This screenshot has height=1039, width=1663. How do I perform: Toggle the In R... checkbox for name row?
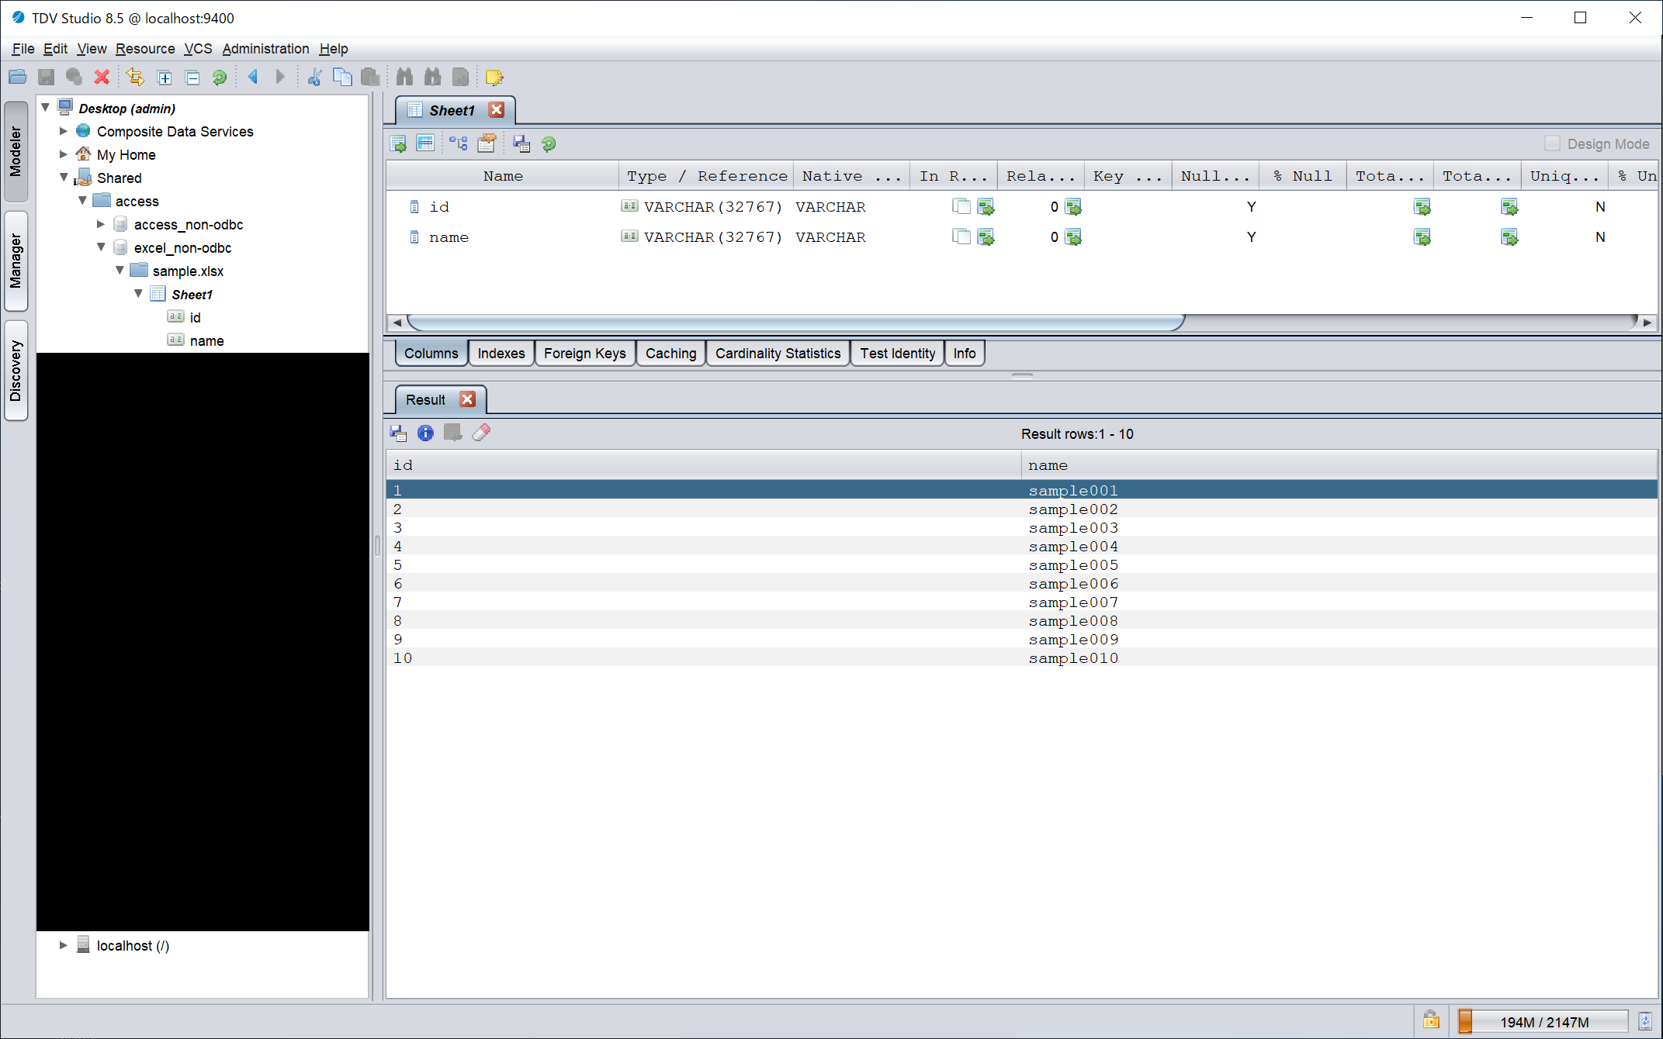tap(961, 236)
